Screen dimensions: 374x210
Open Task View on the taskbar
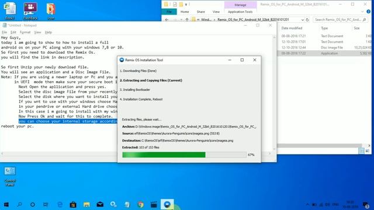pyautogui.click(x=46, y=204)
